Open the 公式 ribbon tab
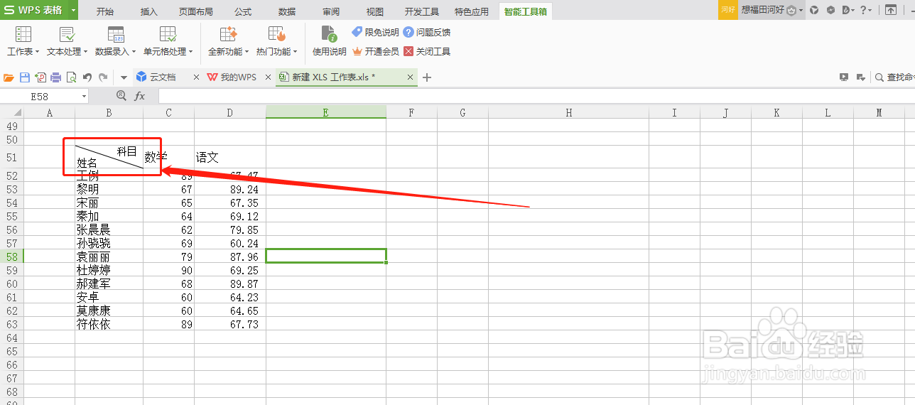The width and height of the screenshot is (915, 405). coord(243,11)
